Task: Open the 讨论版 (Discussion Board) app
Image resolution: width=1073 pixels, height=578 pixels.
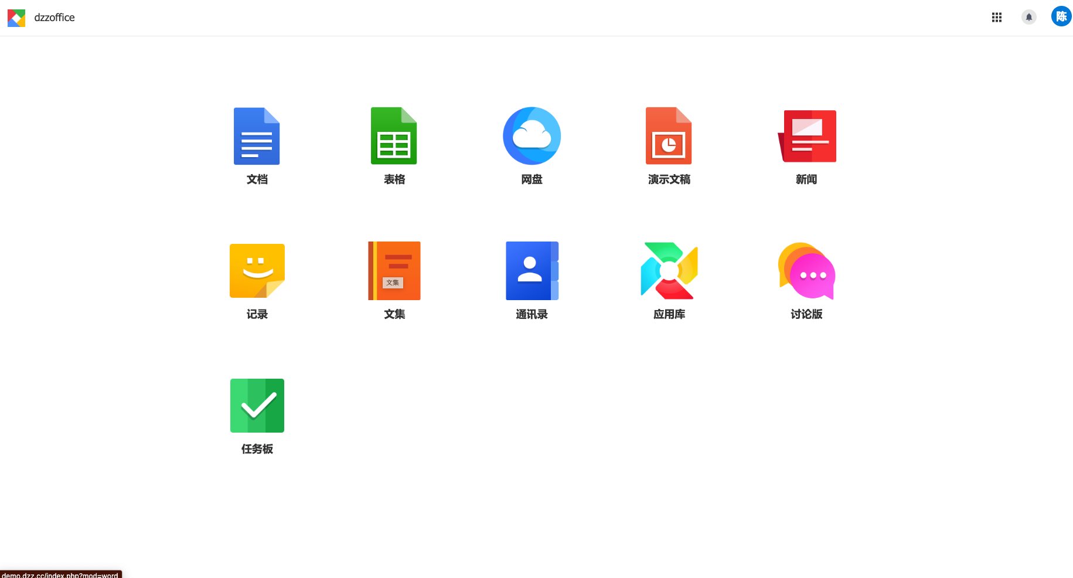Action: (x=807, y=271)
